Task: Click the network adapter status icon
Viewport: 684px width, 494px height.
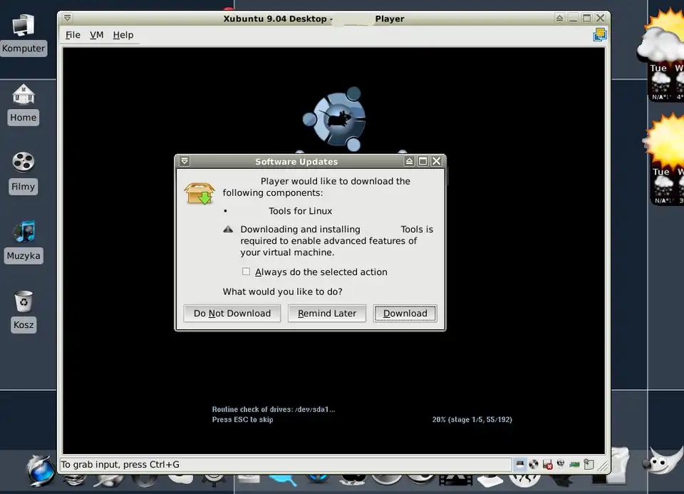Action: coord(561,465)
